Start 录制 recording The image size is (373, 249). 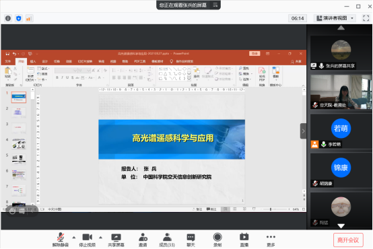coord(217,240)
